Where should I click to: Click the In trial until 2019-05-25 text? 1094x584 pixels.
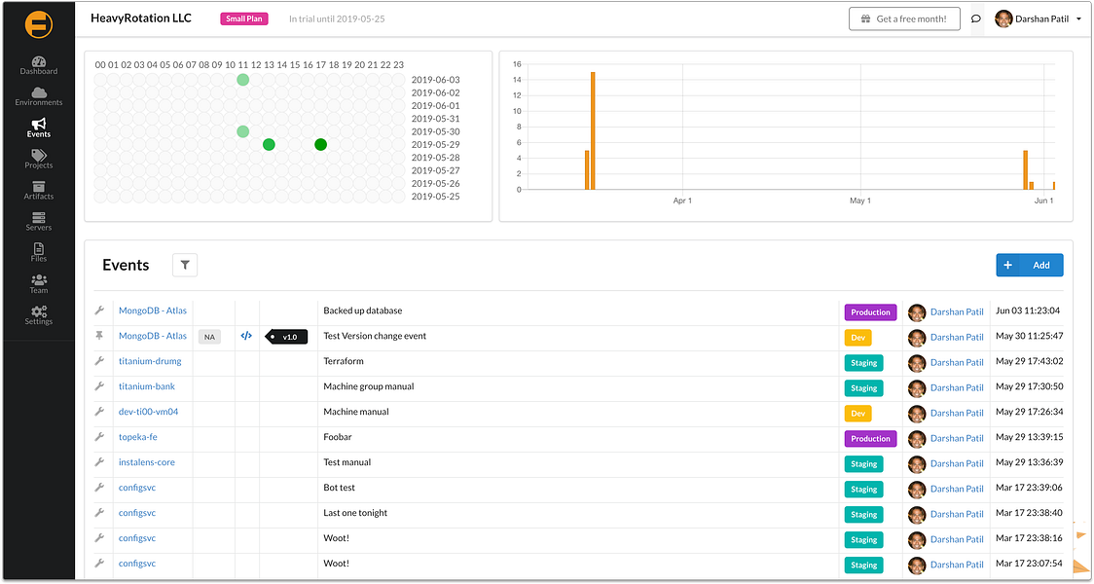click(337, 18)
